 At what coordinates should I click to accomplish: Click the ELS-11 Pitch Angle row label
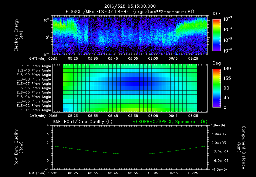[x=34, y=66]
